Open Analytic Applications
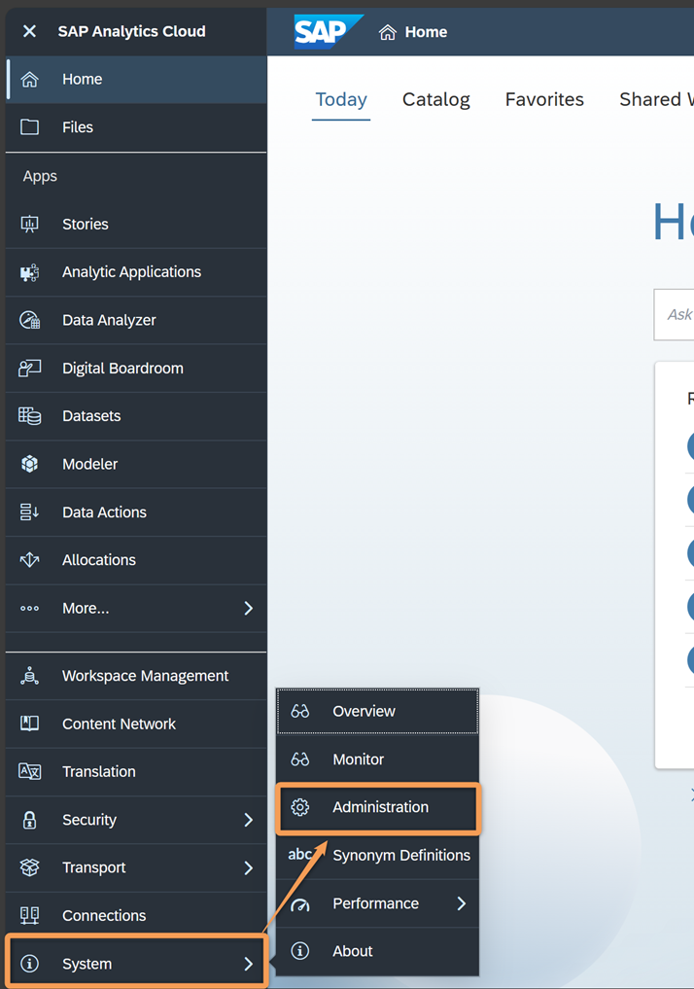Image resolution: width=694 pixels, height=989 pixels. (x=136, y=272)
